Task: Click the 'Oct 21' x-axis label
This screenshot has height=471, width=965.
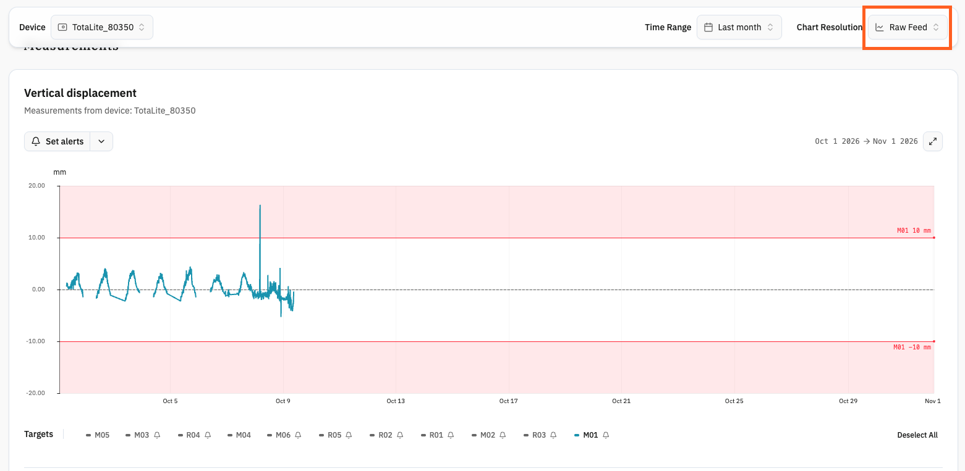Action: click(x=621, y=401)
